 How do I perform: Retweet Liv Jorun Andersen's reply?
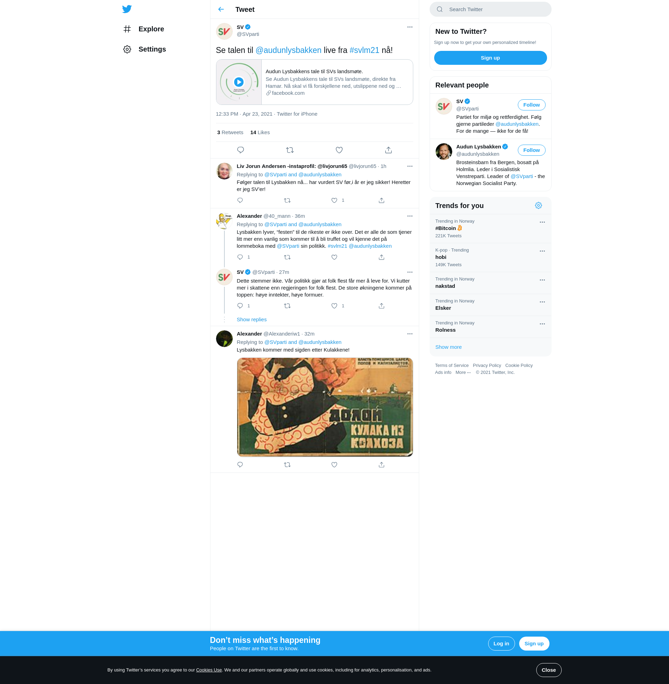[287, 200]
